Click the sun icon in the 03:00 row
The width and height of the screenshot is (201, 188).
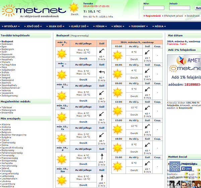[118, 55]
